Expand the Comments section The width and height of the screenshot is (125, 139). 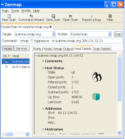tap(43, 61)
